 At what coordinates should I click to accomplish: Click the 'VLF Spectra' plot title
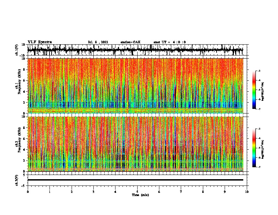pyautogui.click(x=40, y=42)
